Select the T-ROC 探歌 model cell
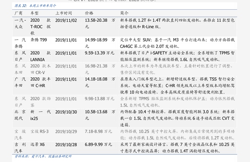 40,27
